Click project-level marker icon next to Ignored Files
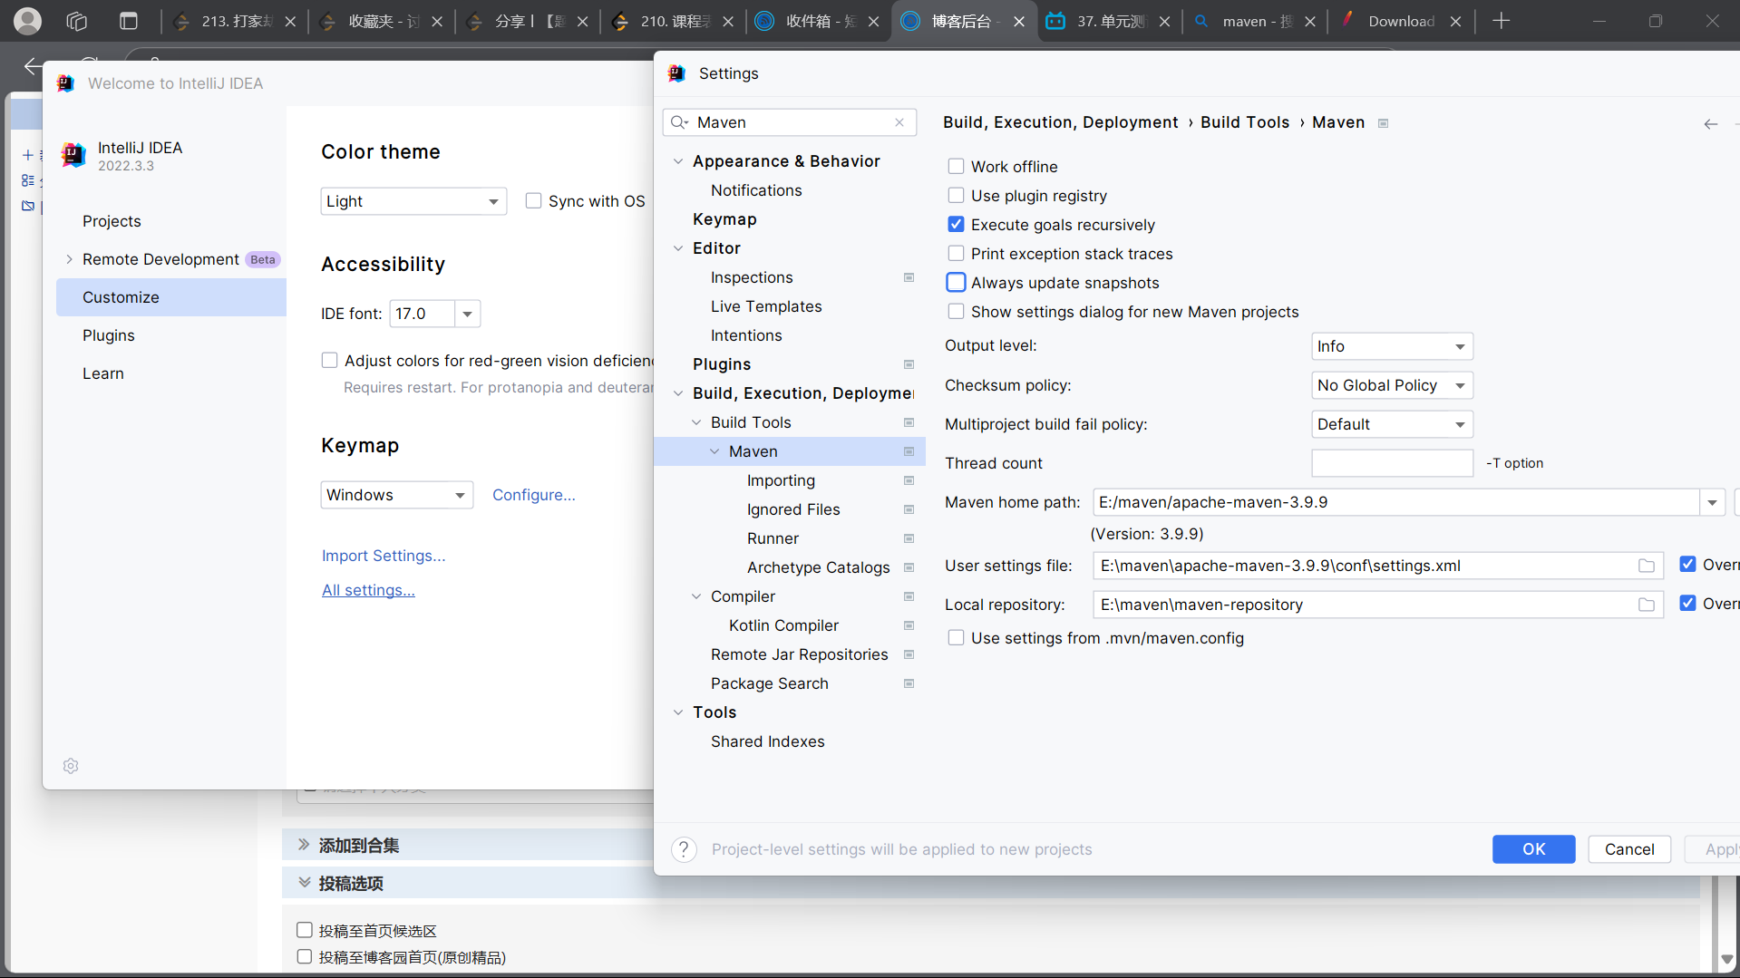Screen dimensions: 1740x978 (x=909, y=509)
